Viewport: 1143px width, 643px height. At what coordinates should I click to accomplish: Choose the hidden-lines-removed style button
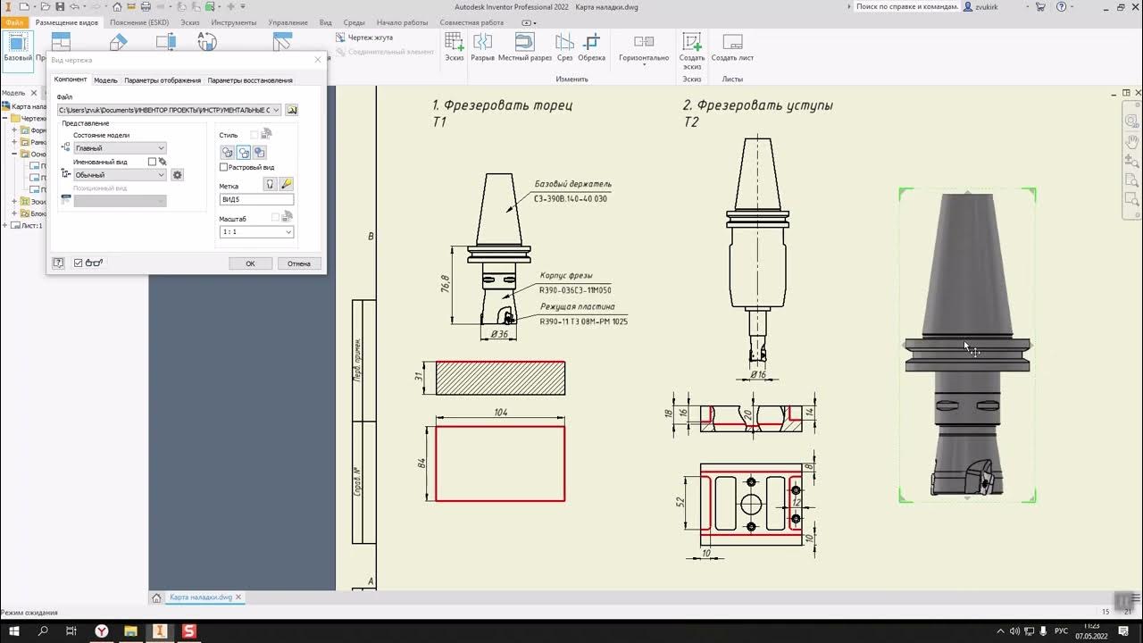pyautogui.click(x=243, y=153)
